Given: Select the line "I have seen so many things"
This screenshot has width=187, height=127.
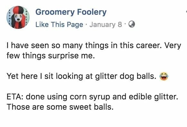Looking at the screenshot, I should (x=94, y=46).
